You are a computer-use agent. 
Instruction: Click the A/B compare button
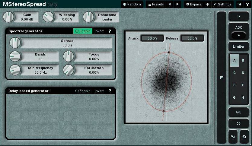click(x=238, y=112)
